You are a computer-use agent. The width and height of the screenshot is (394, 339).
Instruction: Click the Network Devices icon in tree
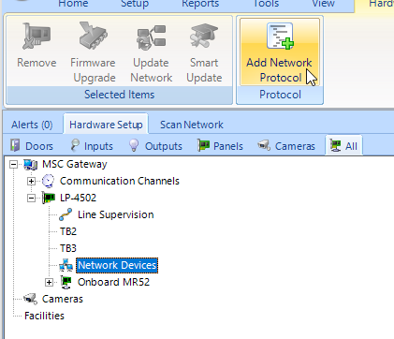pos(66,265)
